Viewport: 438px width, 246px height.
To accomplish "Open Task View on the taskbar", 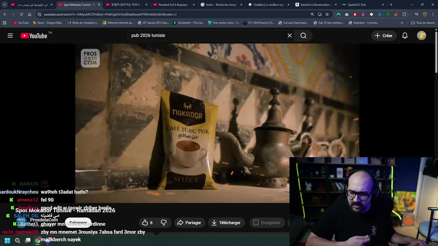I will coord(28,241).
